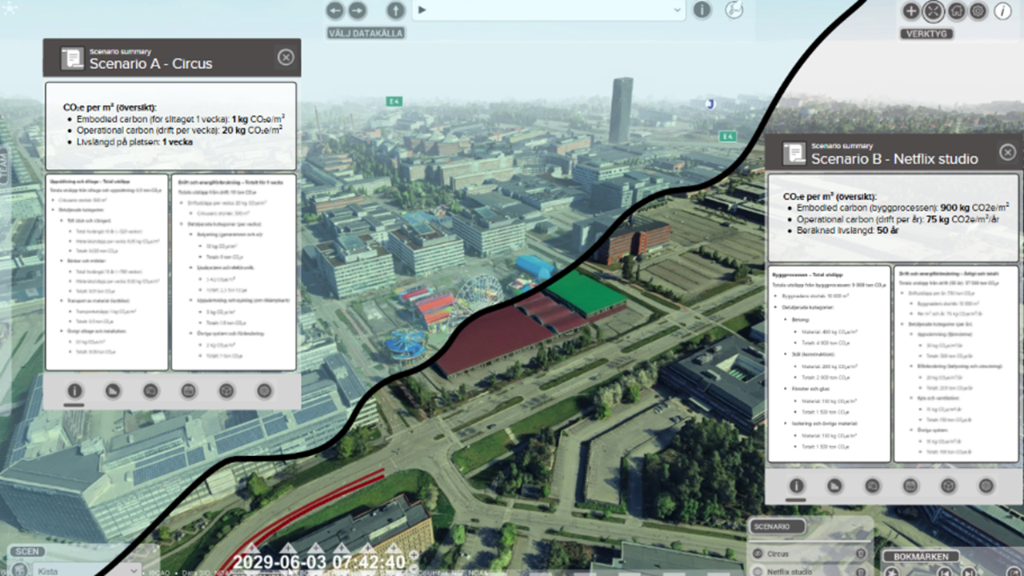Select the info tab in Scenario B panel
The height and width of the screenshot is (576, 1024).
pyautogui.click(x=797, y=486)
